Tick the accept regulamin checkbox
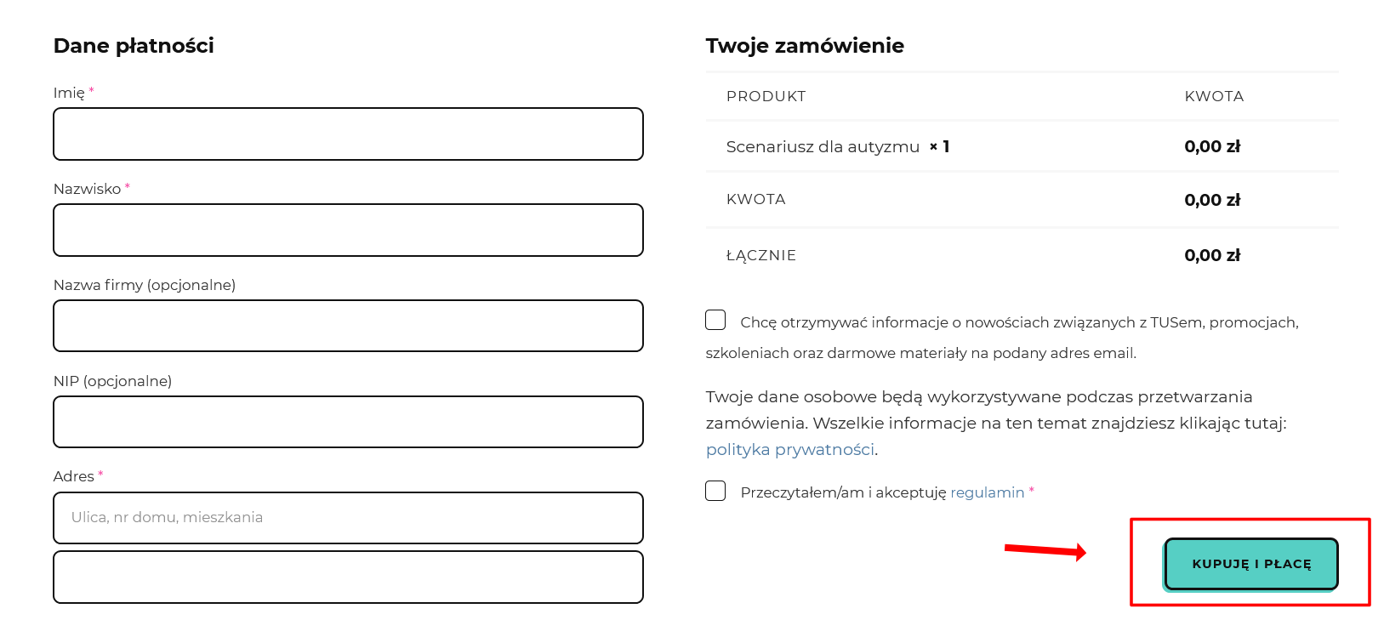The height and width of the screenshot is (620, 1384). [x=715, y=491]
